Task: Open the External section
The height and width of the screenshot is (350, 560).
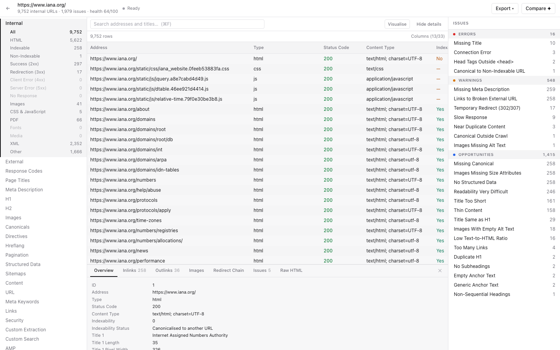Action: (44, 162)
